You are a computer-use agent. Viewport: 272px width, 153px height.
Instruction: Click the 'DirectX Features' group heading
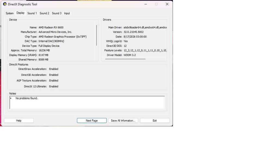pos(19,64)
